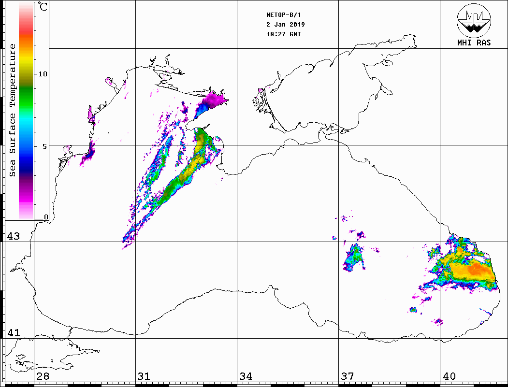Click the longitude label '40'
The width and height of the screenshot is (508, 387).
(x=449, y=376)
